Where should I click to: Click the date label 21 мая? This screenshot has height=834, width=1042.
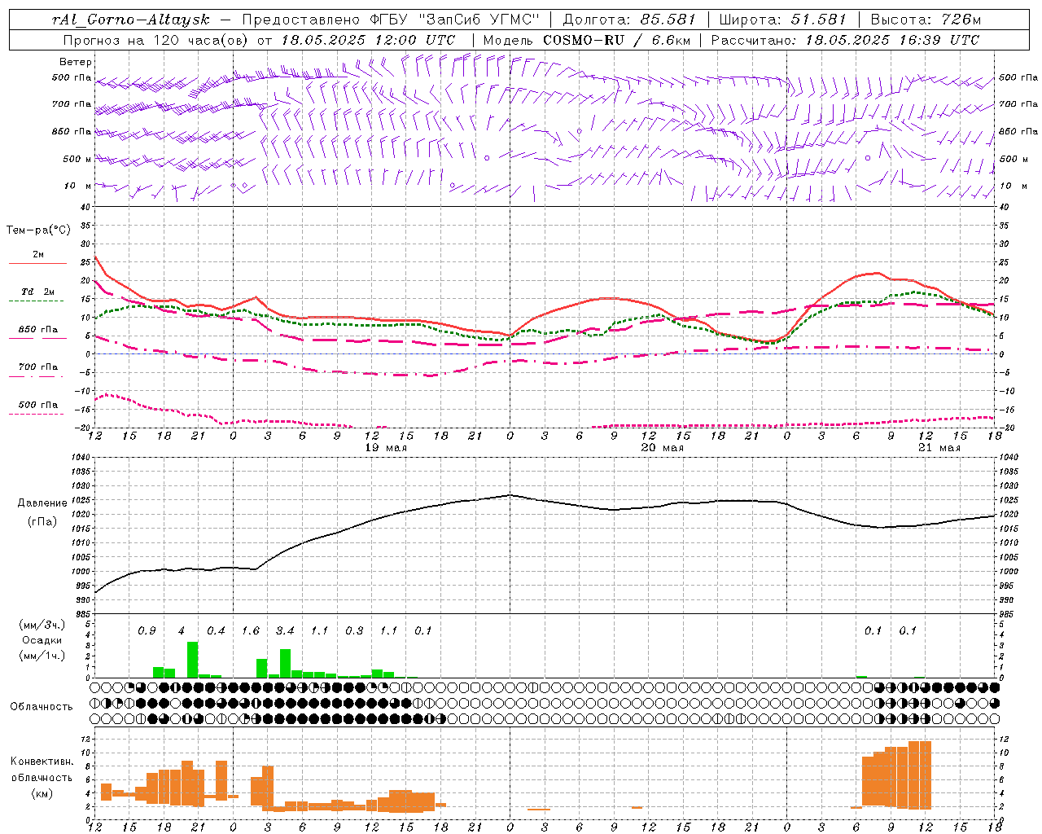(939, 448)
